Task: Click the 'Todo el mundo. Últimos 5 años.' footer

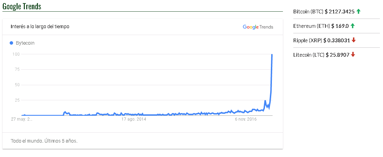Action: 44,141
